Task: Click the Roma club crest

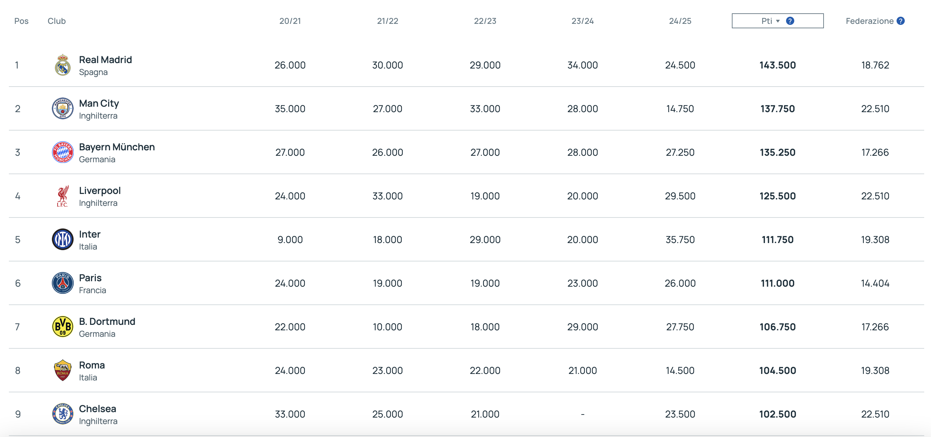Action: point(62,370)
